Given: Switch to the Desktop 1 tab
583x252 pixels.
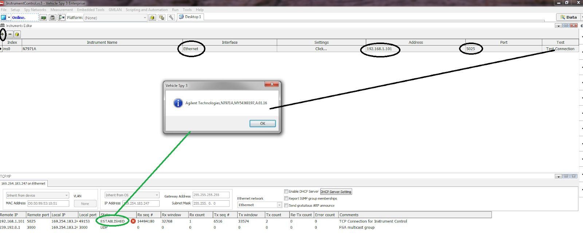Looking at the screenshot, I should click(x=190, y=17).
